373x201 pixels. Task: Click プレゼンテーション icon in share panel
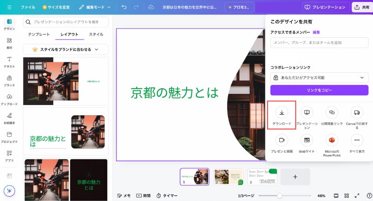tap(307, 112)
